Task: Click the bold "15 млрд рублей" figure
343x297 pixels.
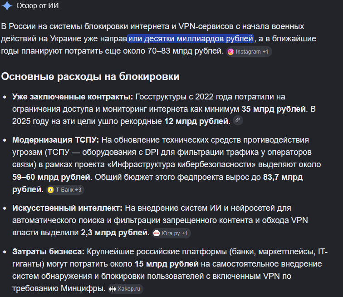Action: coord(167,264)
